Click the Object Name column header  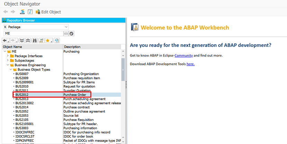click(x=33, y=47)
